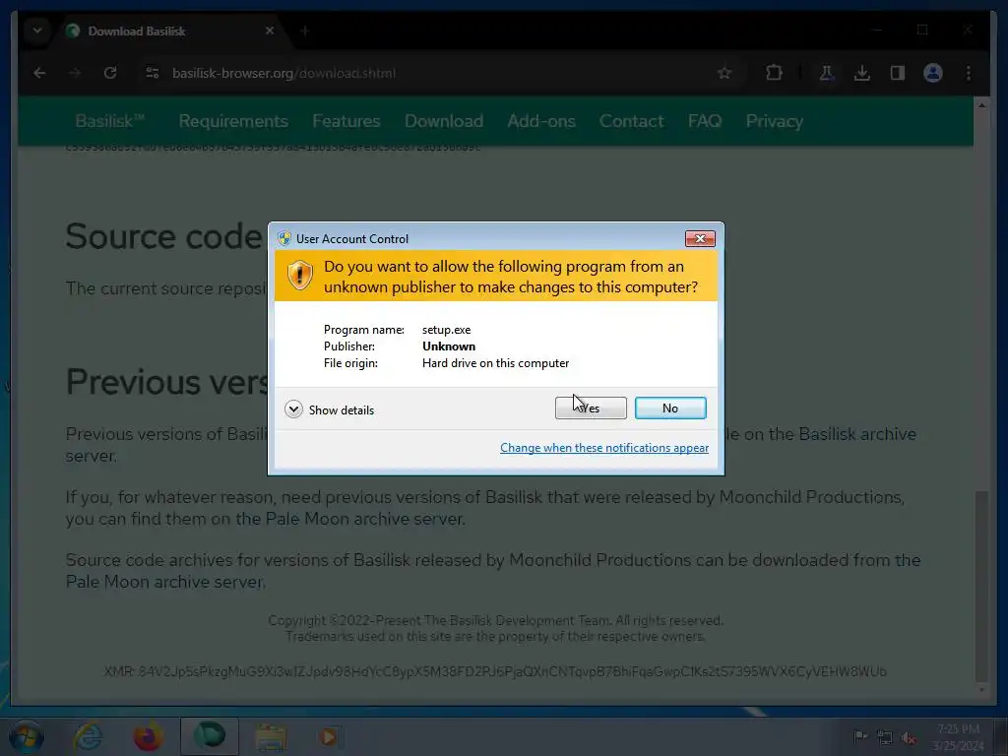Open Add-ons in the site nav
1008x756 pixels.
coord(541,121)
